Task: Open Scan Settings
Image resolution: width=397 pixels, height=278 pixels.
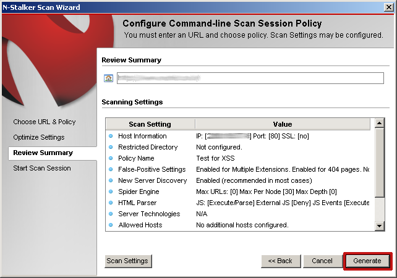Action: click(x=128, y=261)
